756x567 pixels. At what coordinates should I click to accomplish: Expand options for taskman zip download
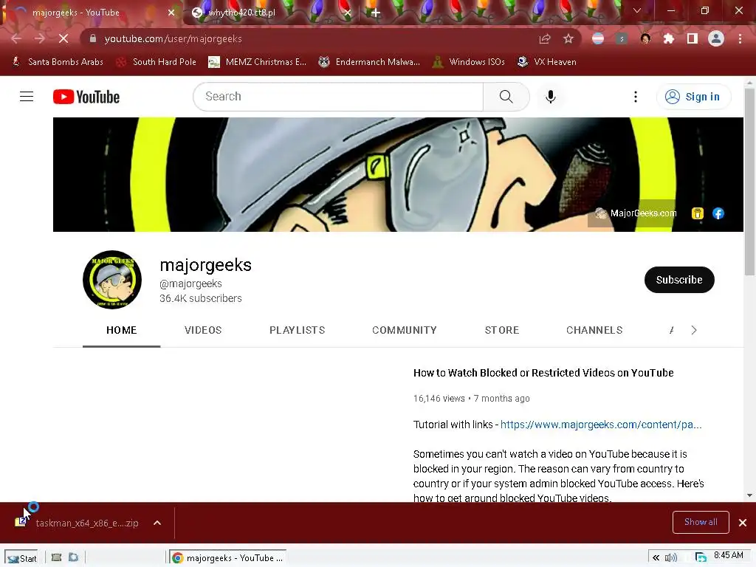[157, 523]
